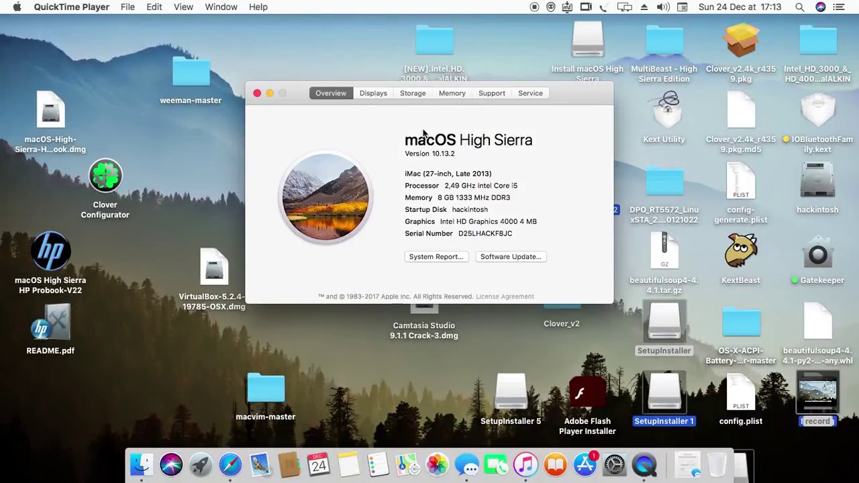Open the File menu
Viewport: 859px width, 483px height.
point(128,7)
